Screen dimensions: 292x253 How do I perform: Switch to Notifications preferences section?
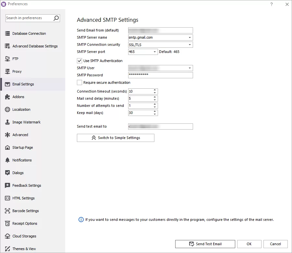coord(7,160)
